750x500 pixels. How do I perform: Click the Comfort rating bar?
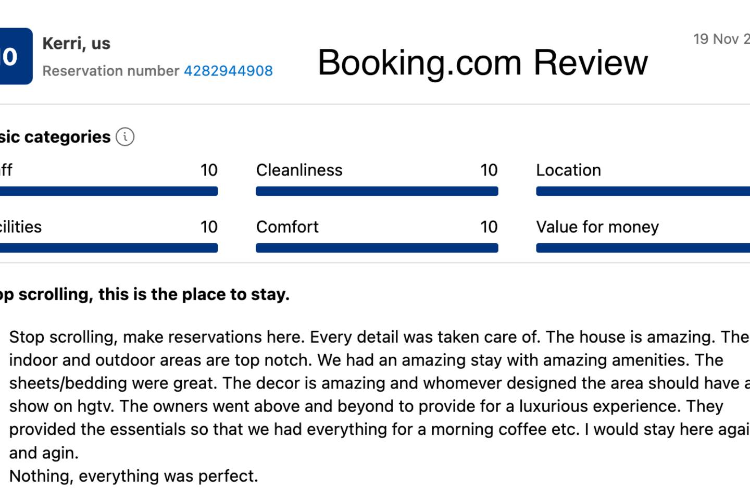point(377,248)
